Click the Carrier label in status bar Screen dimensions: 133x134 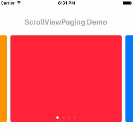coord(8,3)
